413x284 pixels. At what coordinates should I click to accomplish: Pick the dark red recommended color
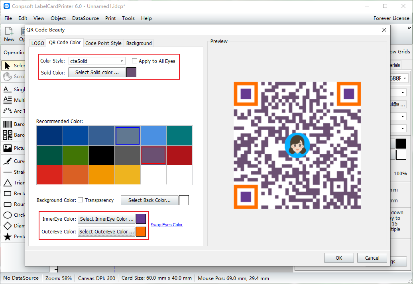(179, 155)
